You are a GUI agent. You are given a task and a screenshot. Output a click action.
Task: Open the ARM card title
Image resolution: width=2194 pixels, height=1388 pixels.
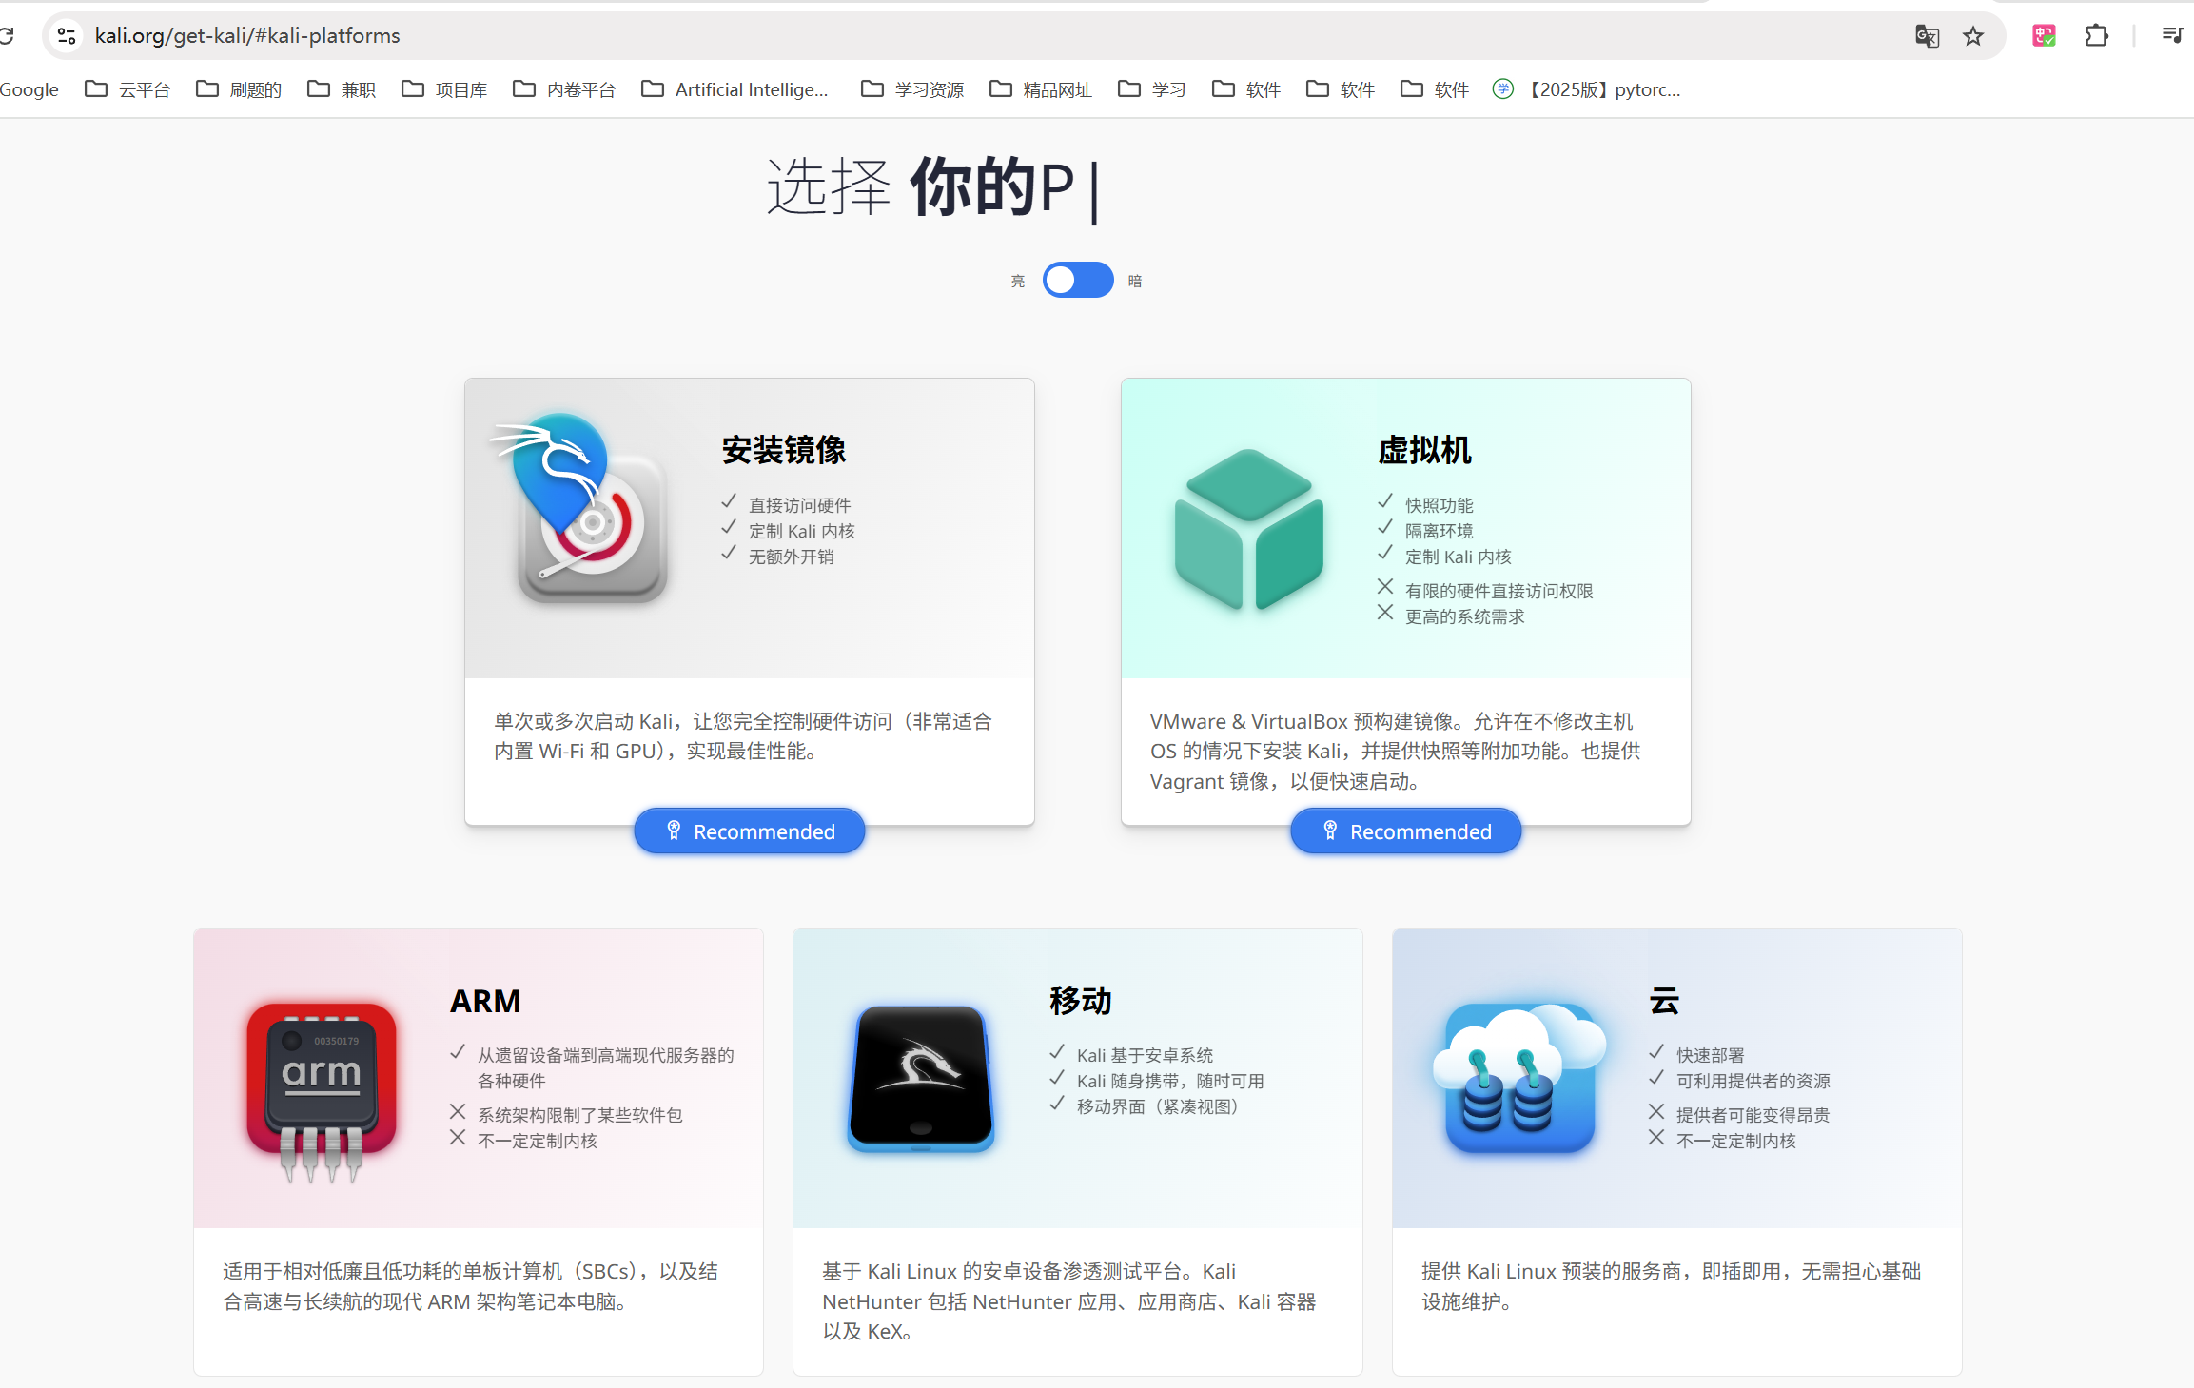[485, 1001]
